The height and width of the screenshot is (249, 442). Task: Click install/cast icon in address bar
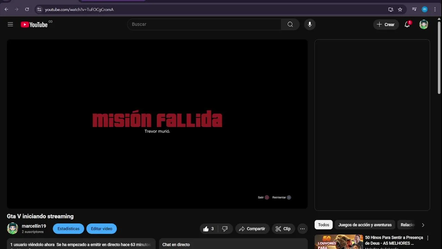(391, 9)
